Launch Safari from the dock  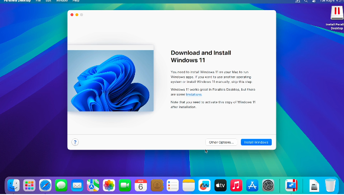pos(45,185)
